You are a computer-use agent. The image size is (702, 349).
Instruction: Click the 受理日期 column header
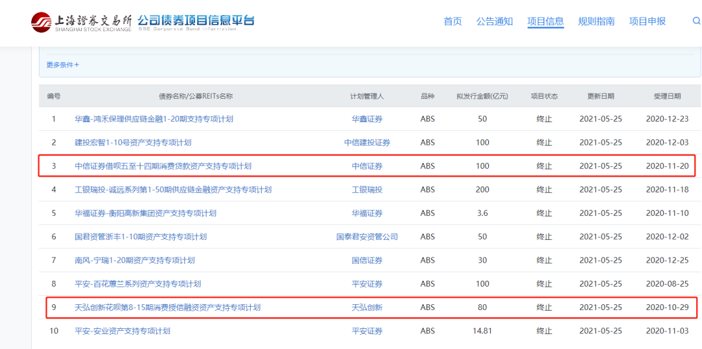click(x=668, y=96)
